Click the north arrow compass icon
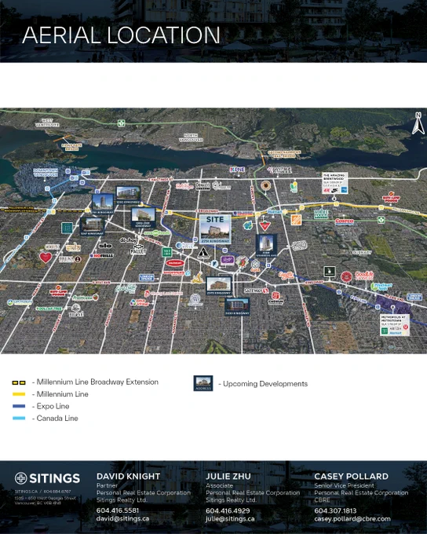 (418, 123)
